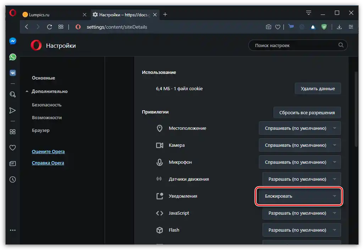The height and width of the screenshot is (250, 364).
Task: Click Сбросить все разрешения button
Action: coord(307,112)
